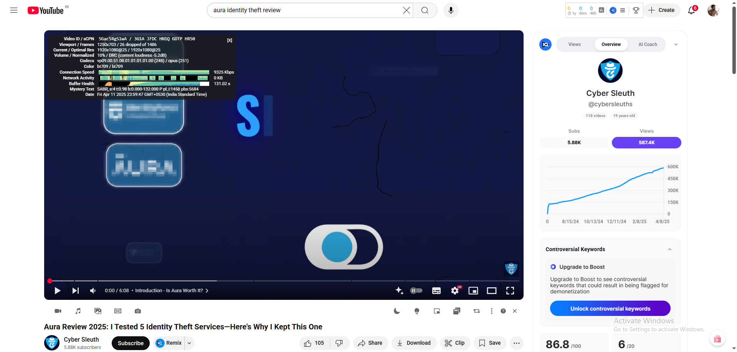
Task: Toggle subtitles in the player
Action: (436, 291)
